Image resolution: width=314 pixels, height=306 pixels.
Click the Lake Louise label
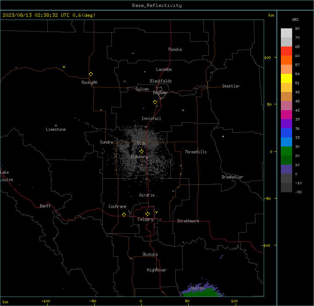[7, 176]
